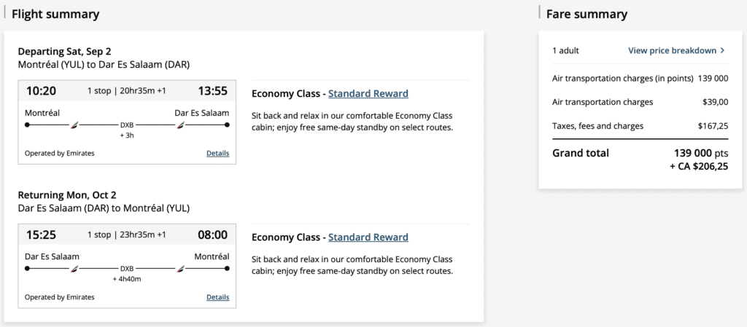Viewport: 747px width, 327px height.
Task: Open View price breakdown link
Action: pos(672,51)
